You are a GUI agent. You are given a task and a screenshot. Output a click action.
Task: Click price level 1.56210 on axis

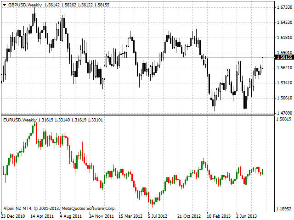284,68
